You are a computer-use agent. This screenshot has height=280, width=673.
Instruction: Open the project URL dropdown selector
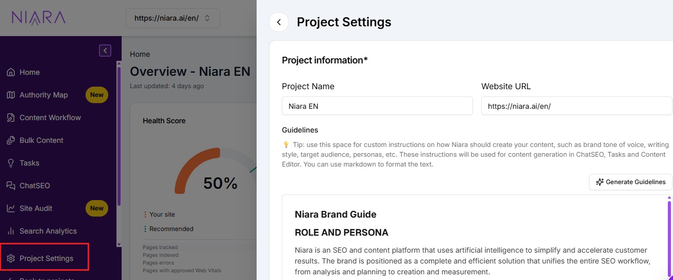tap(173, 18)
